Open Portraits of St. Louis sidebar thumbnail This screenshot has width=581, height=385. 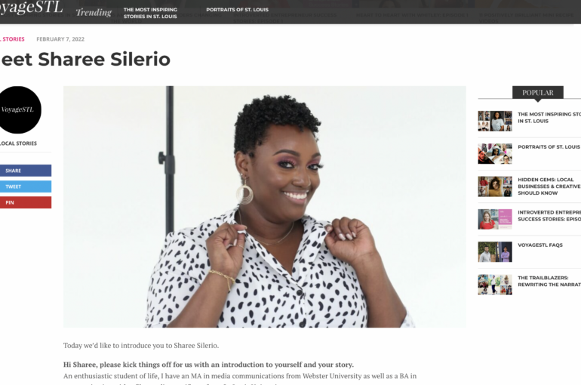495,154
